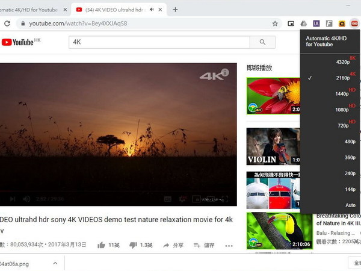Mute the tab via its speaker icon

click(152, 10)
